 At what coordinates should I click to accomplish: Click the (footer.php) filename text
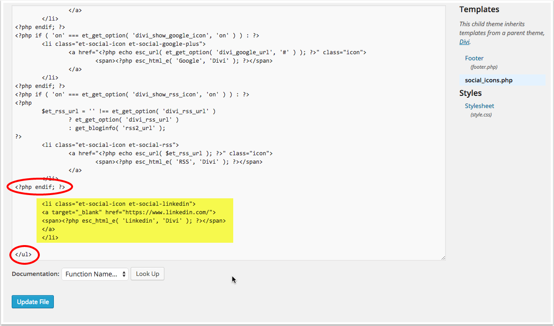coord(484,67)
